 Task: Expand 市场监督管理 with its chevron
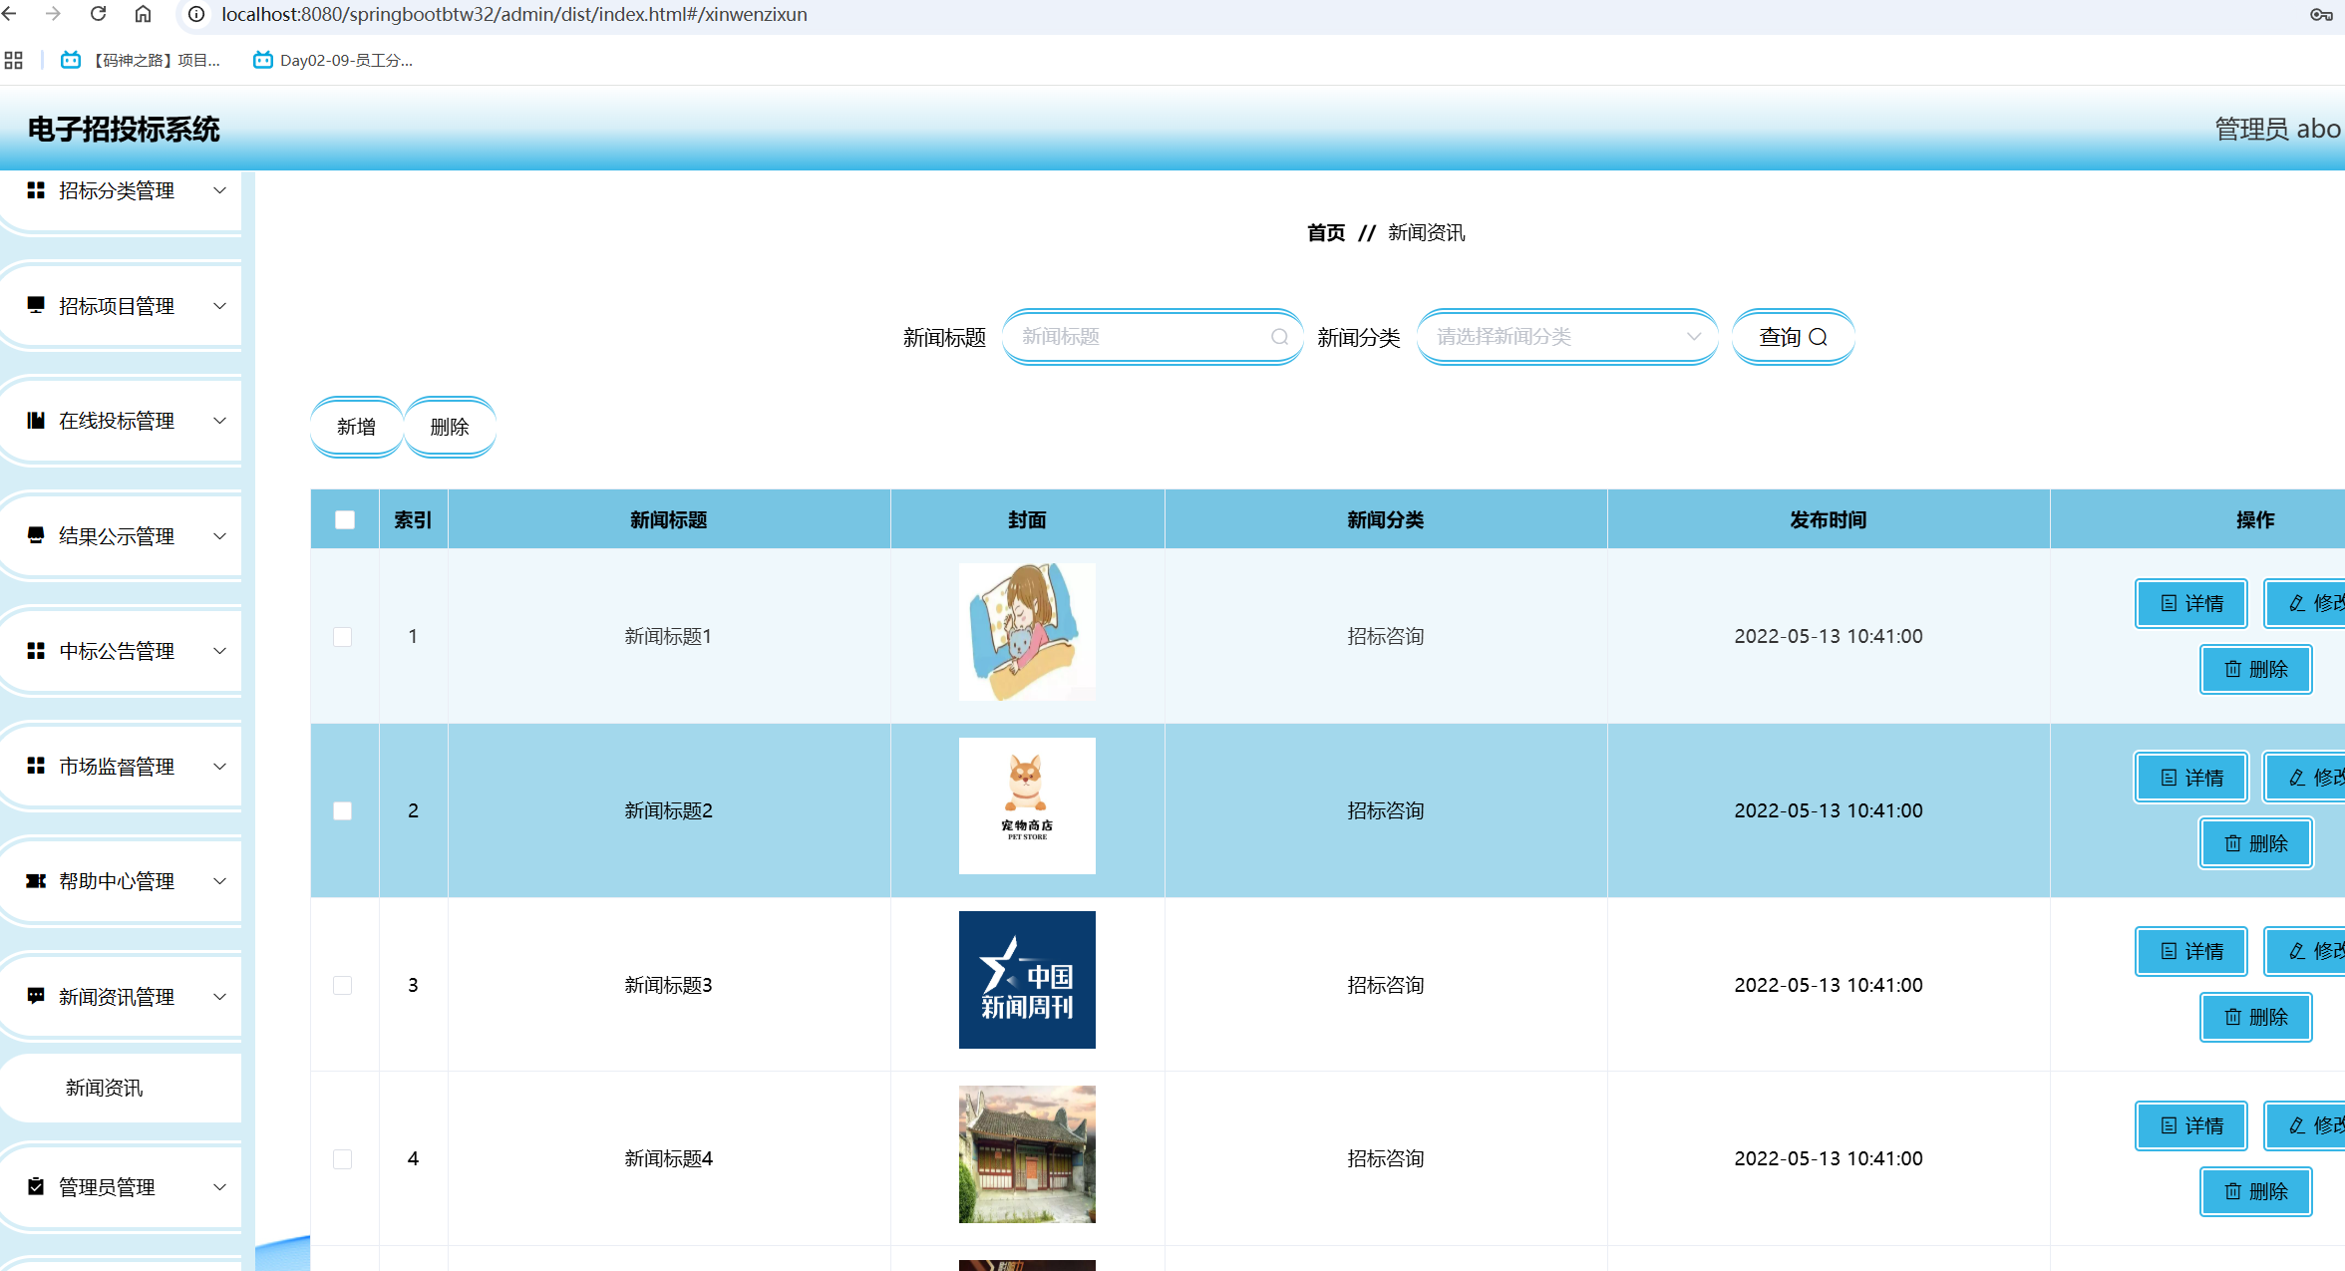point(220,766)
